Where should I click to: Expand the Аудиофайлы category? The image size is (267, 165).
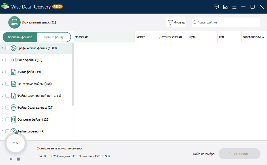(3, 72)
